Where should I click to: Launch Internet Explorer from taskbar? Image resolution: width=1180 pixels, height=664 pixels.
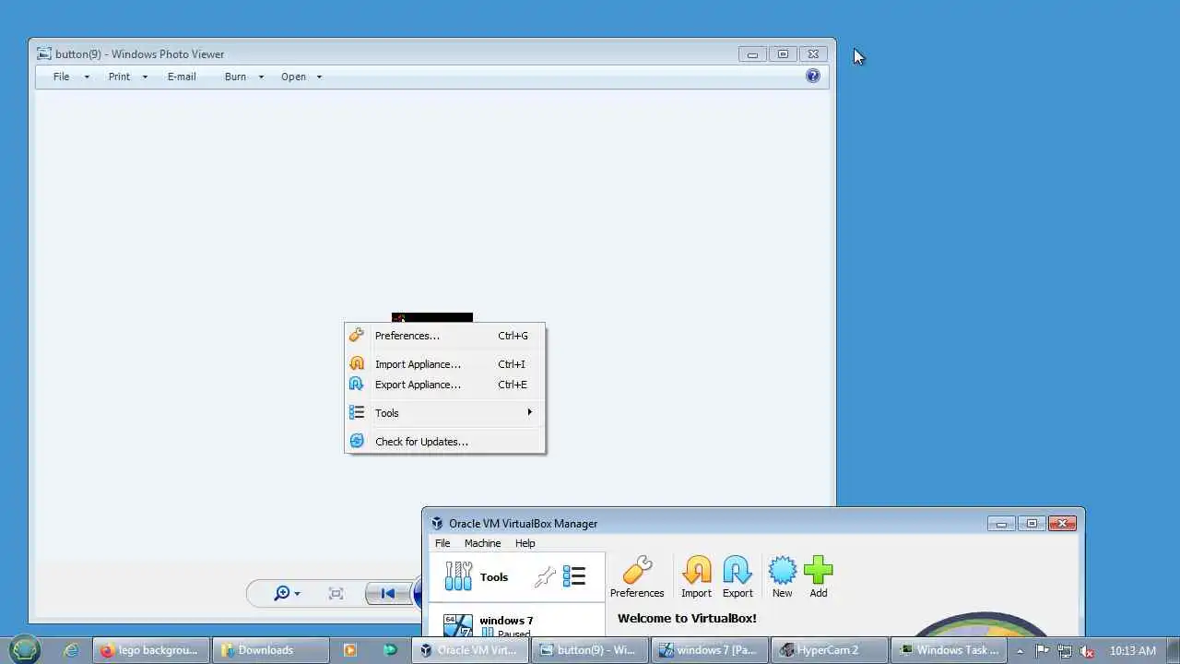(71, 650)
